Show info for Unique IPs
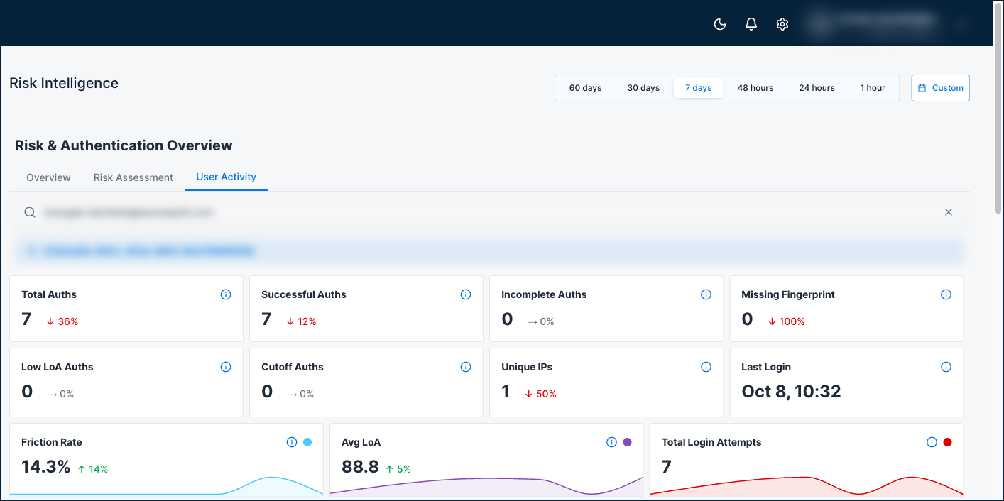 coord(706,367)
